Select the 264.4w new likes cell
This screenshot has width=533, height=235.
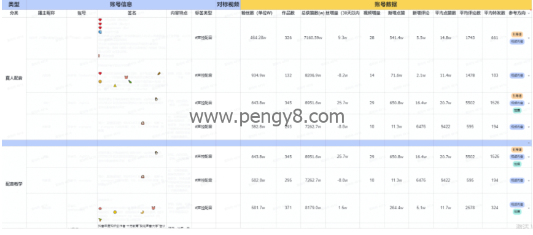pos(396,208)
